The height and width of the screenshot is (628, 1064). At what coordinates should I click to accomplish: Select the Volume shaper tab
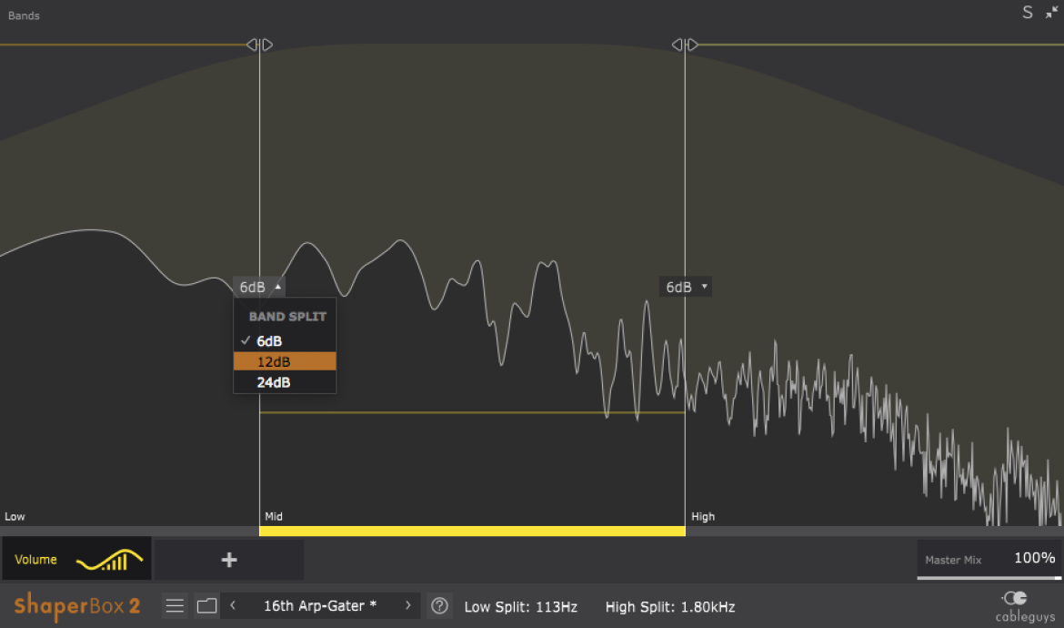tap(76, 560)
